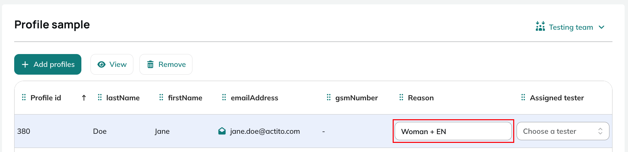Viewport: 628px width, 152px height.
Task: Select the Reason field containing Woman + EN
Action: coord(453,131)
